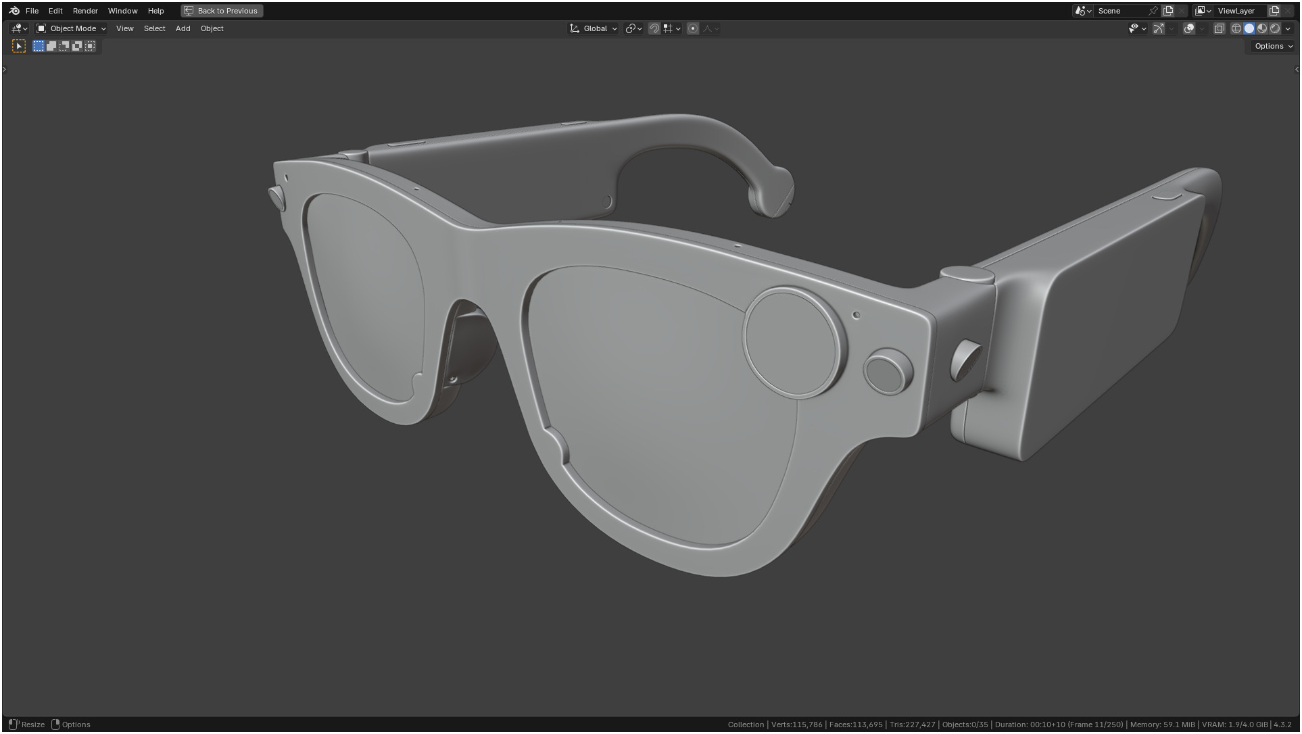Click the Blender logo icon
The image size is (1302, 734).
(x=14, y=11)
